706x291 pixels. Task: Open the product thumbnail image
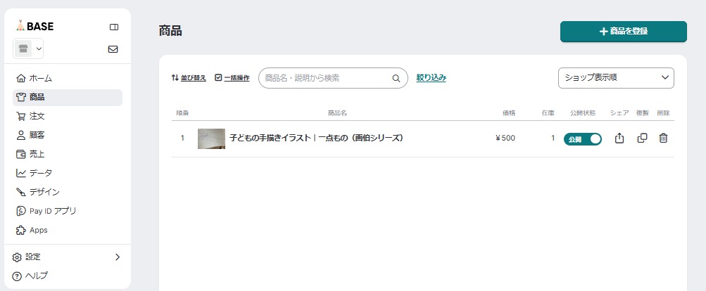pyautogui.click(x=211, y=138)
